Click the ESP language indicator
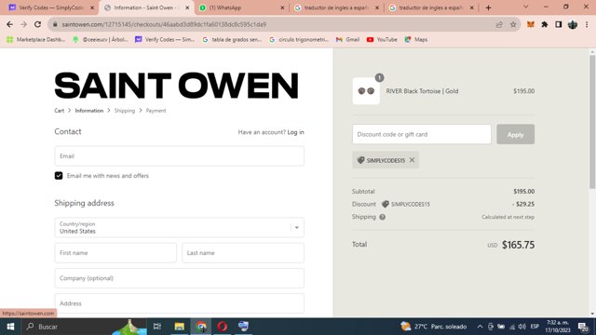596x335 pixels. point(535,327)
